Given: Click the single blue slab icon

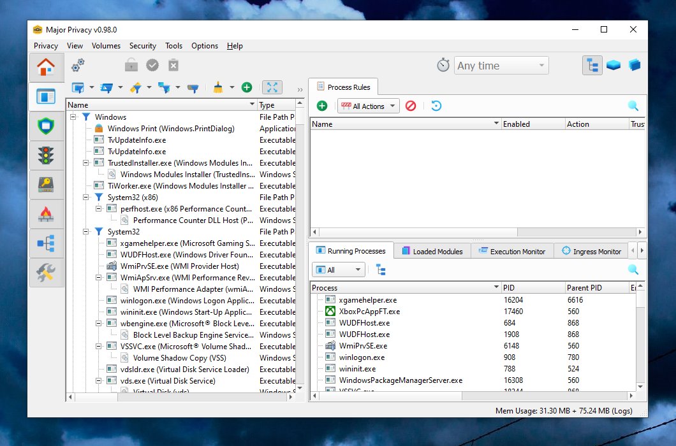Looking at the screenshot, I should pyautogui.click(x=614, y=66).
